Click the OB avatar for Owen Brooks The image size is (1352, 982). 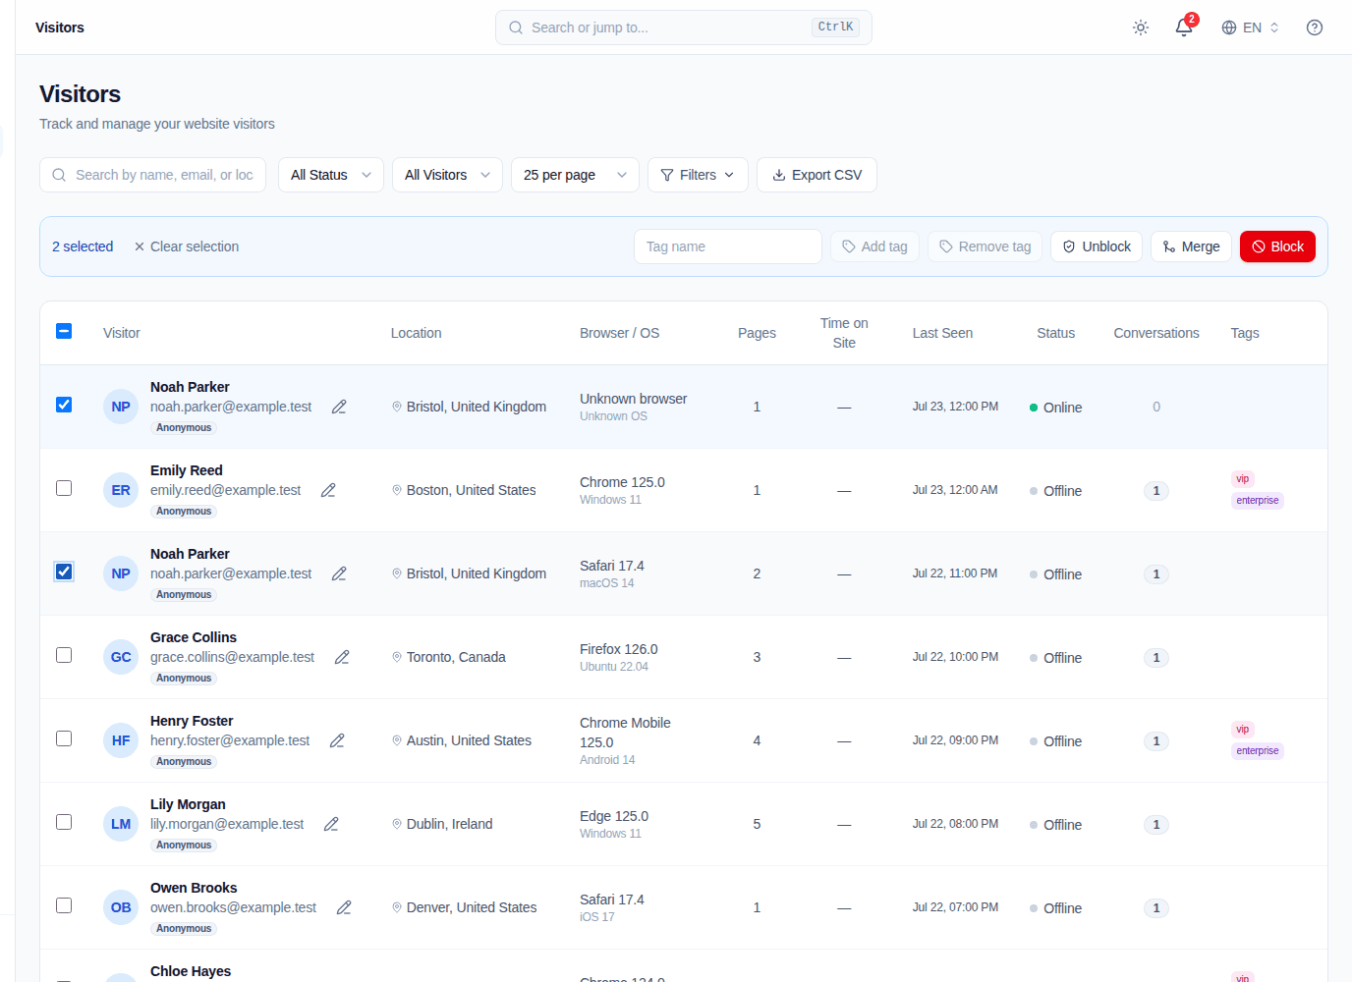121,907
